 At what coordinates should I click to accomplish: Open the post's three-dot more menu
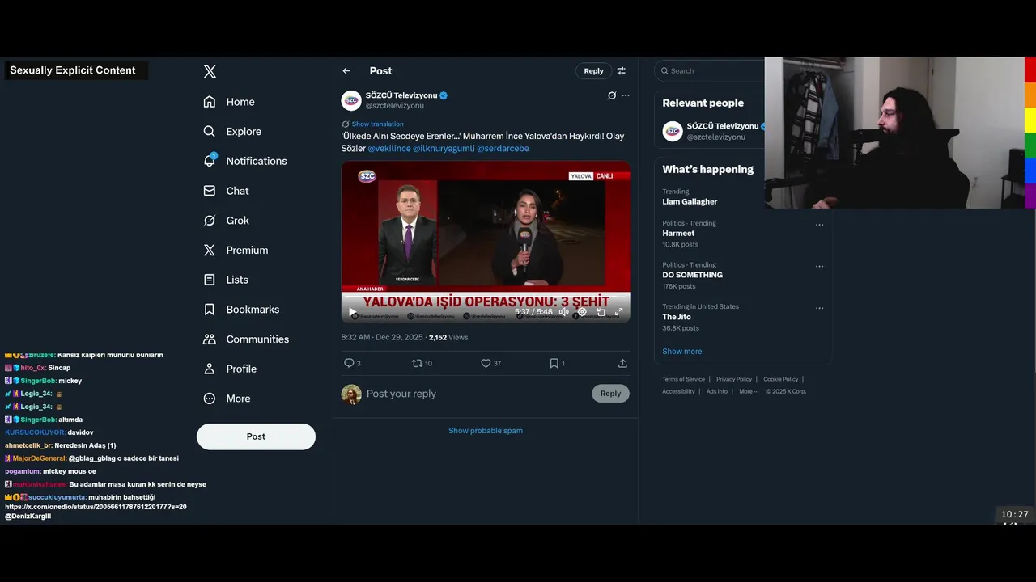pos(626,95)
